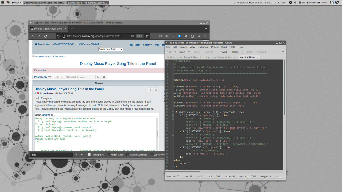Click the padlock site info icon
The width and height of the screenshot is (342, 192).
[x=64, y=36]
